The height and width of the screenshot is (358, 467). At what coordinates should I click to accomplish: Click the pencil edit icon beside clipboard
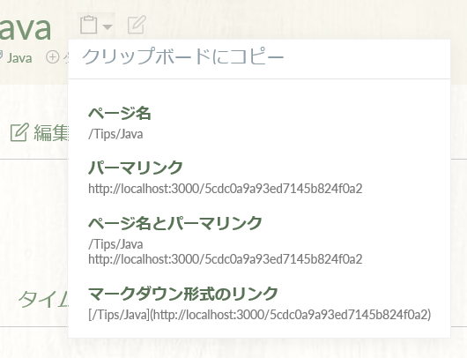click(x=137, y=25)
